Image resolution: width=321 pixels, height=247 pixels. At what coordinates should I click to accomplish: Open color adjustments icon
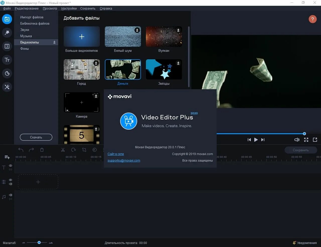coord(95,150)
